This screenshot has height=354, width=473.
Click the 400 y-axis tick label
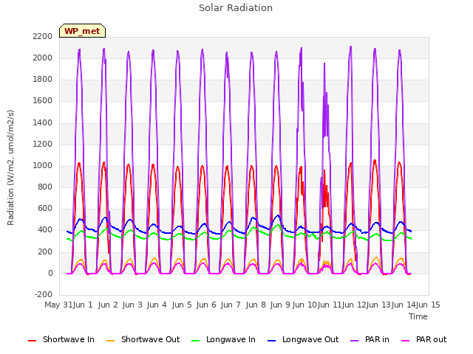click(x=45, y=230)
